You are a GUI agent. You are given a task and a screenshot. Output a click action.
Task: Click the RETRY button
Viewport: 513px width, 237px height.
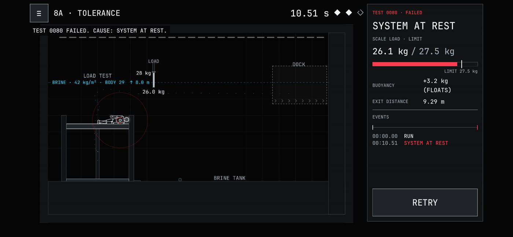425,203
